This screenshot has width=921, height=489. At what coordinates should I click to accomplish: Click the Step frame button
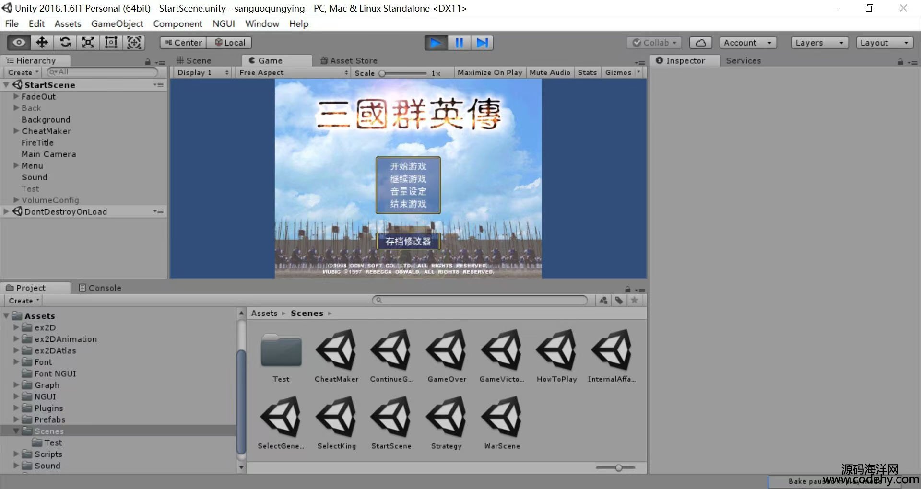point(482,43)
